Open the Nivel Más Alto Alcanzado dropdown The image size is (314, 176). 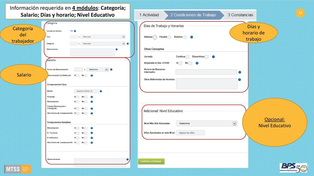pos(207,123)
